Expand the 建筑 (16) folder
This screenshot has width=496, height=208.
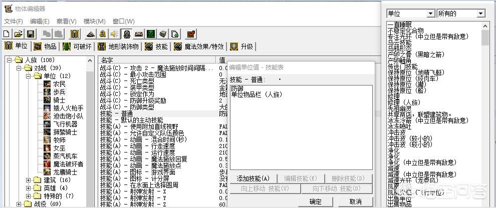[x=29, y=180]
